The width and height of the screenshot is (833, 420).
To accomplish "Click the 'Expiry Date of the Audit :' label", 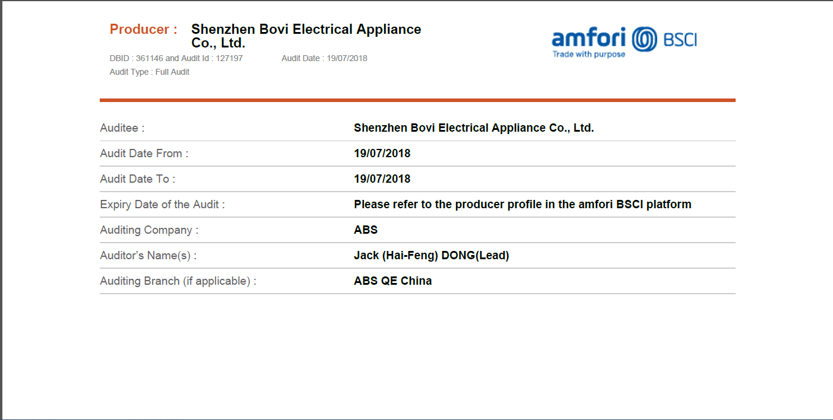I will pyautogui.click(x=163, y=204).
